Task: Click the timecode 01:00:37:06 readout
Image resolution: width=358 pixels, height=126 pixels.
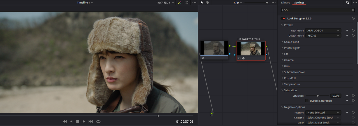Action: click(185, 122)
